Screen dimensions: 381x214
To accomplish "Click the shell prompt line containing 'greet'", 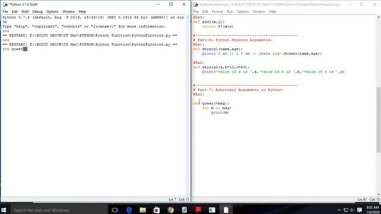I will [15, 49].
